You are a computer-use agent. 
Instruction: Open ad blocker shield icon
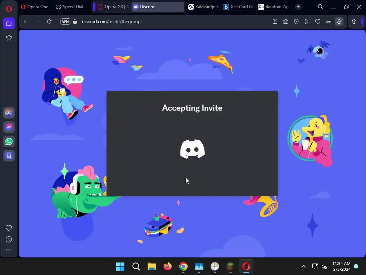[x=296, y=21]
